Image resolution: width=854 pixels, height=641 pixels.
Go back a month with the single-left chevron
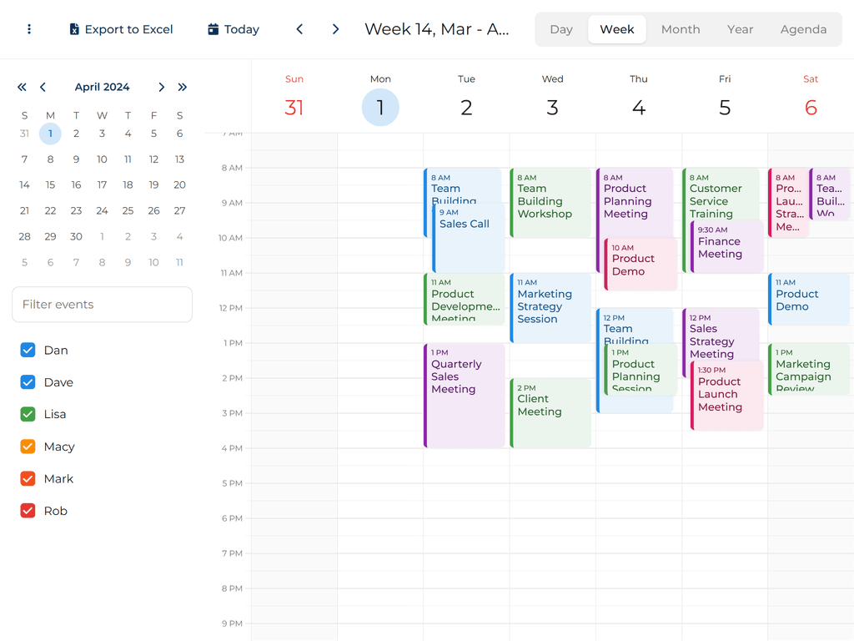pos(43,87)
